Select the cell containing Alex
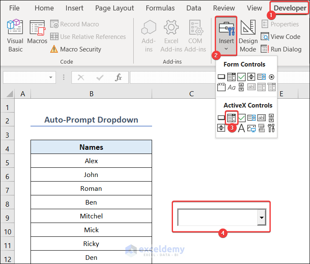The image size is (310, 264). tap(91, 161)
